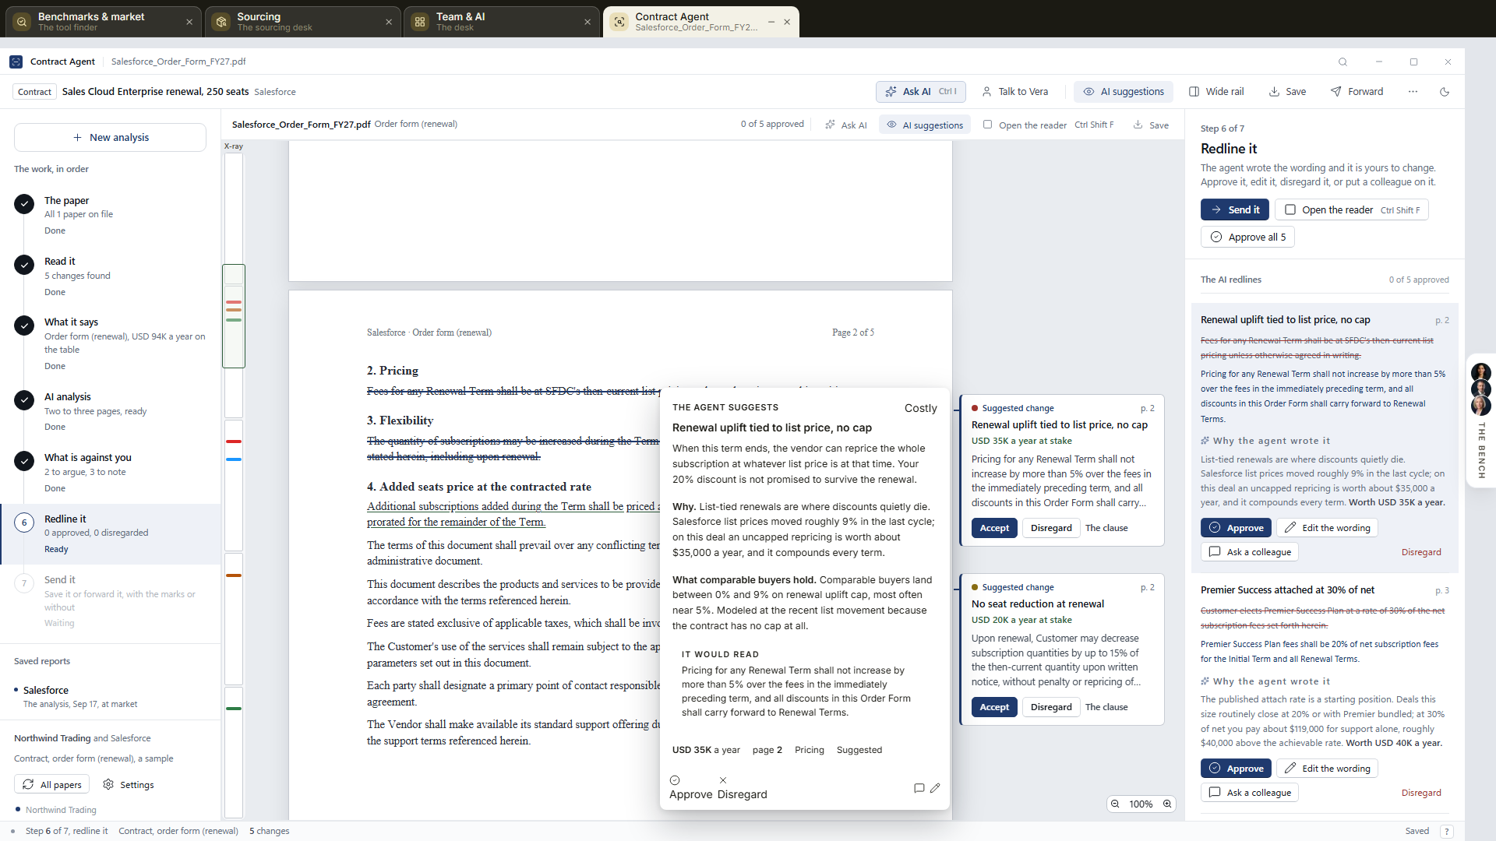The image size is (1496, 841).
Task: Close the Sourcing tab
Action: (389, 22)
